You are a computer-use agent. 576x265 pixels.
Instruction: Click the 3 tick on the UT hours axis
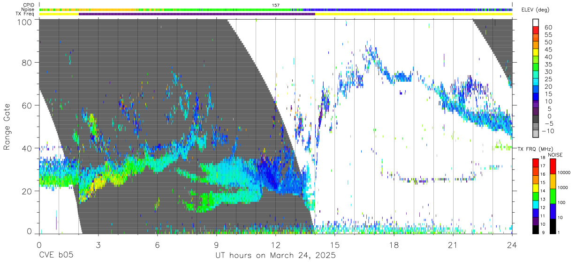coord(98,245)
